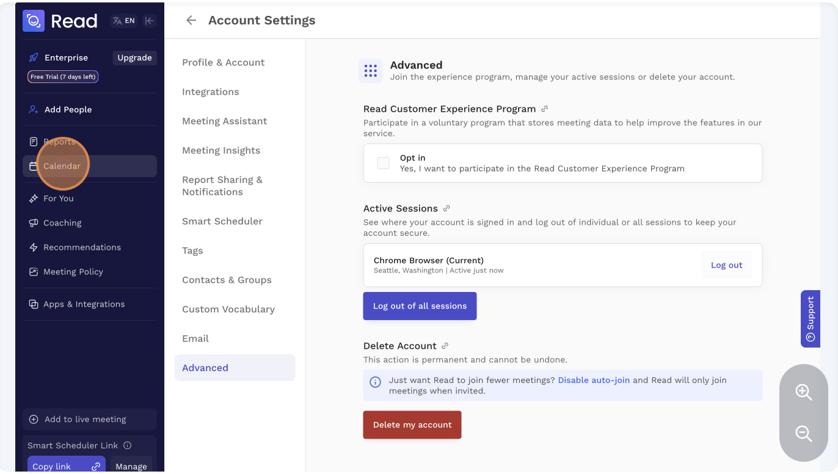Open Profile & Account settings
This screenshot has height=474, width=838.
tap(224, 62)
